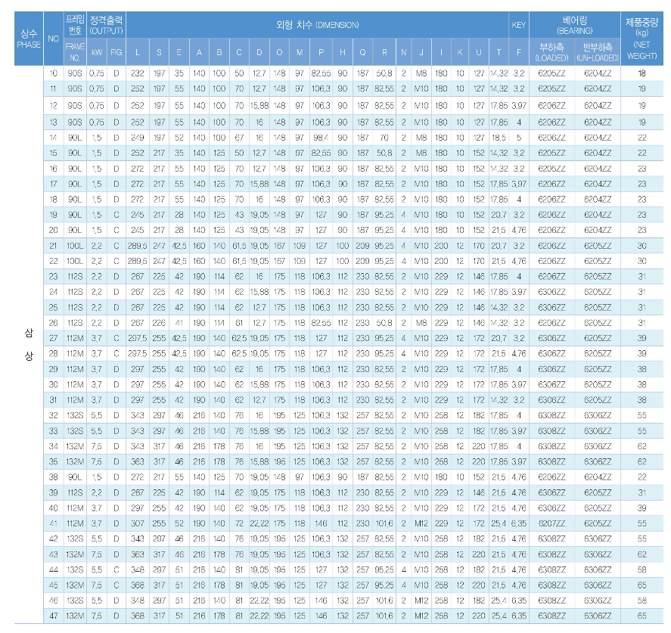The height and width of the screenshot is (633, 671).
Task: Click frame number "112M" in row NO 29
Action: coord(75,368)
